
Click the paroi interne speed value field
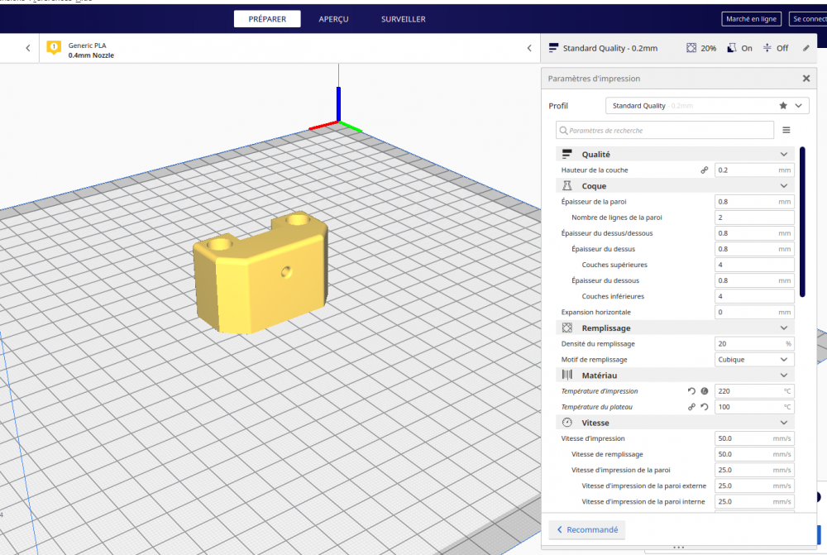pos(754,502)
